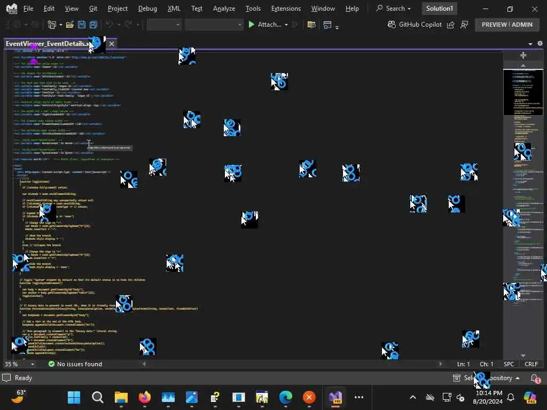Click the Open File folder icon

click(x=70, y=25)
